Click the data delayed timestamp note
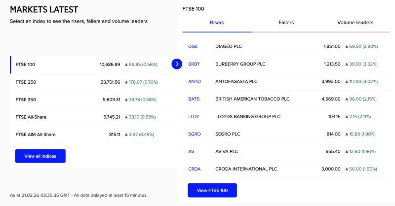Image resolution: width=395 pixels, height=206 pixels. click(x=79, y=195)
